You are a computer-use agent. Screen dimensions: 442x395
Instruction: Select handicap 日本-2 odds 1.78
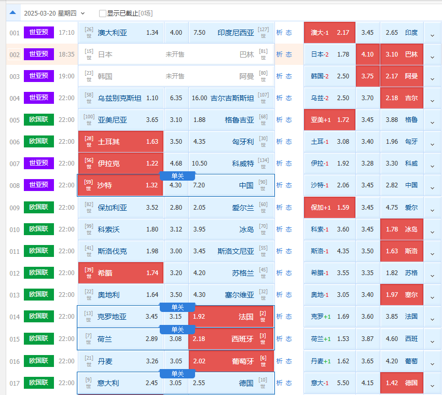click(329, 55)
